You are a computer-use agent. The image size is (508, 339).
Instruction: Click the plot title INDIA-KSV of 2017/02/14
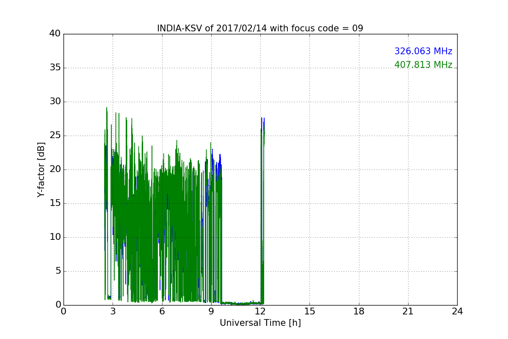(260, 28)
